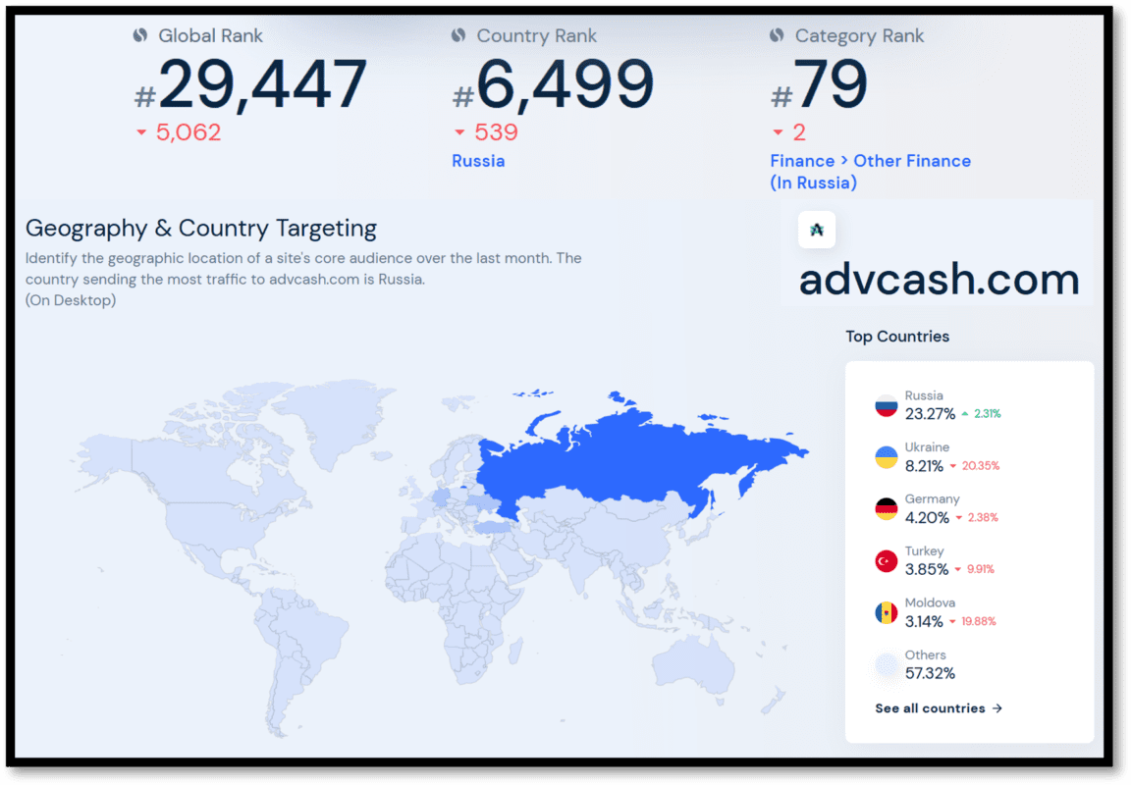Click the red down arrow beside Category Rank change 2

tap(778, 132)
